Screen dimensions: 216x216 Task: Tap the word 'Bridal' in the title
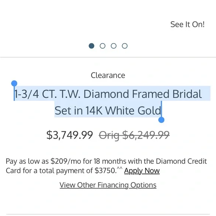187,94
